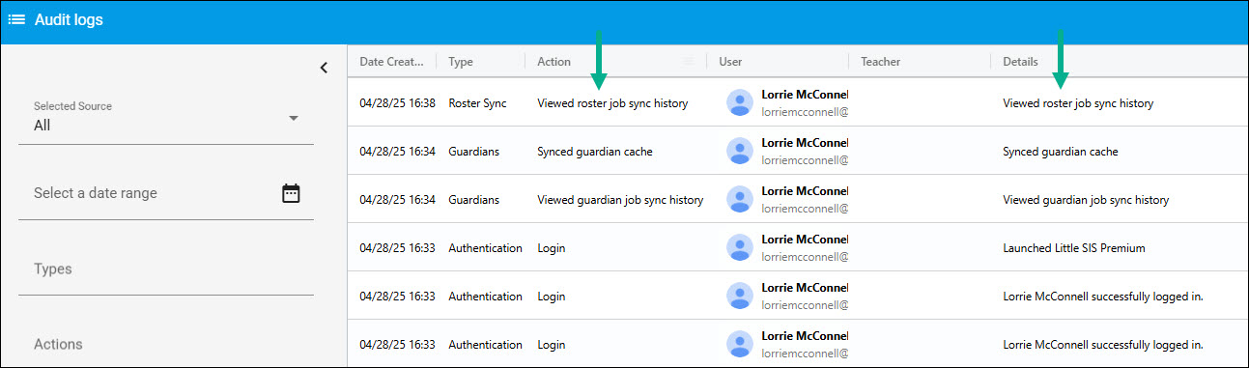The height and width of the screenshot is (368, 1249).
Task: Click the user avatar in the Roster Sync row
Action: tap(740, 102)
